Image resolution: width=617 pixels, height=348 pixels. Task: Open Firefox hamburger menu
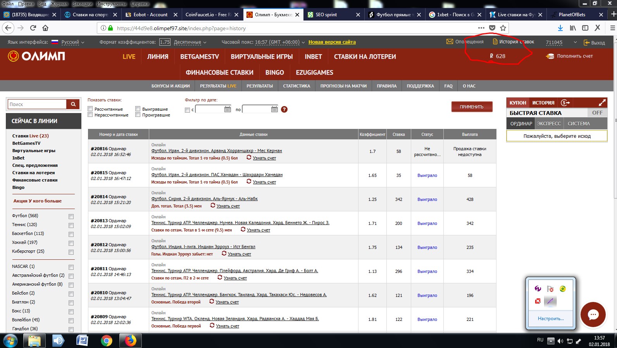pos(612,28)
